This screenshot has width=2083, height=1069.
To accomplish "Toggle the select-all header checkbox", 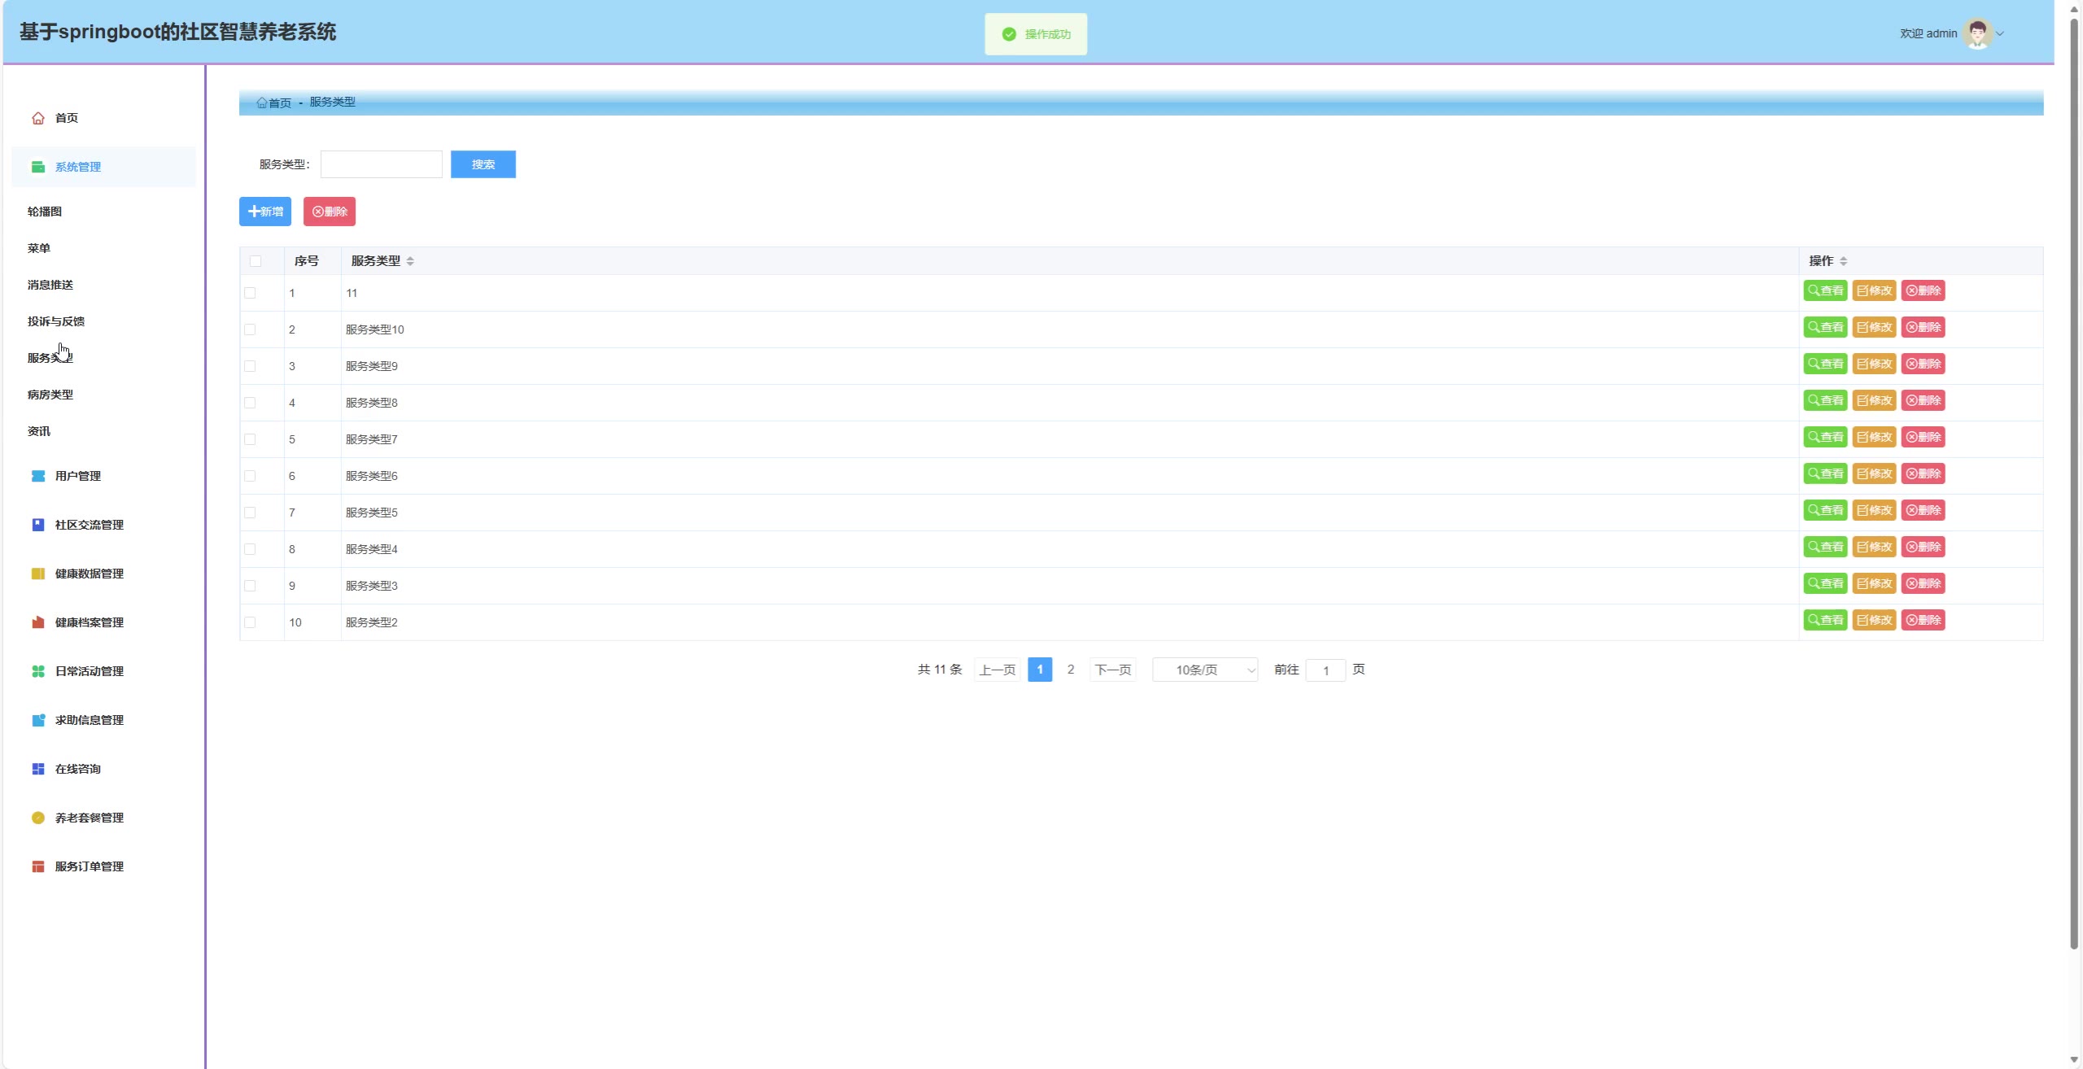I will point(255,261).
